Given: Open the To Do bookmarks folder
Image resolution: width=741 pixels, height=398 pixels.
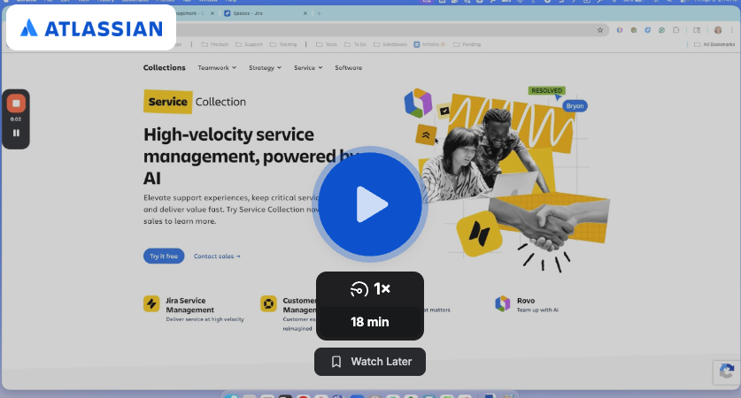Looking at the screenshot, I should pyautogui.click(x=355, y=44).
